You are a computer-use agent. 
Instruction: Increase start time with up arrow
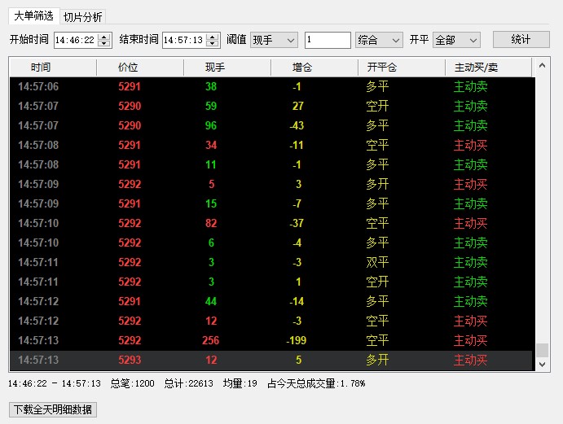point(103,37)
